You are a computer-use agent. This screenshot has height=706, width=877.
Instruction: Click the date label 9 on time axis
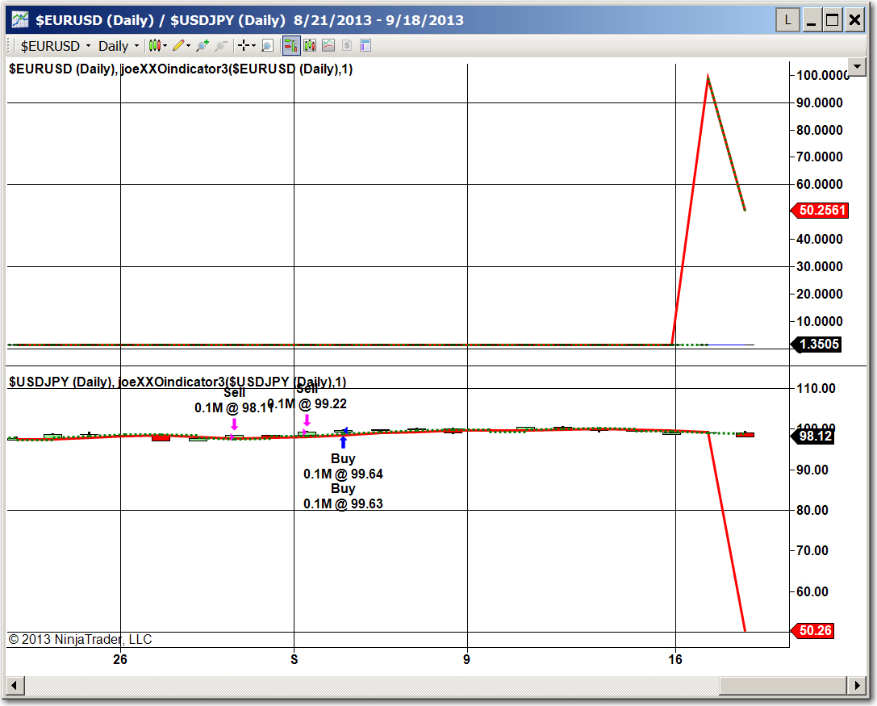[x=466, y=659]
